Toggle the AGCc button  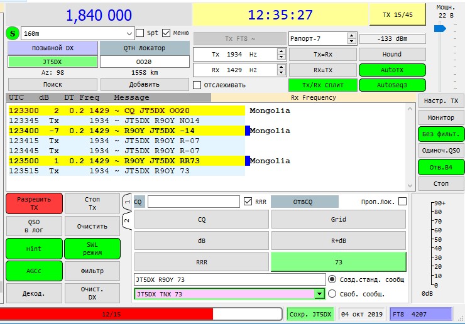[34, 271]
